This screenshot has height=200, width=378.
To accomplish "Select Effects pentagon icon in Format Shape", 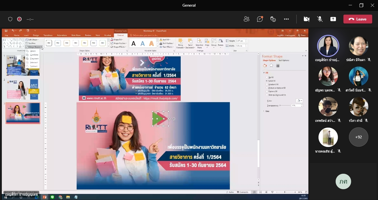I will (271, 66).
